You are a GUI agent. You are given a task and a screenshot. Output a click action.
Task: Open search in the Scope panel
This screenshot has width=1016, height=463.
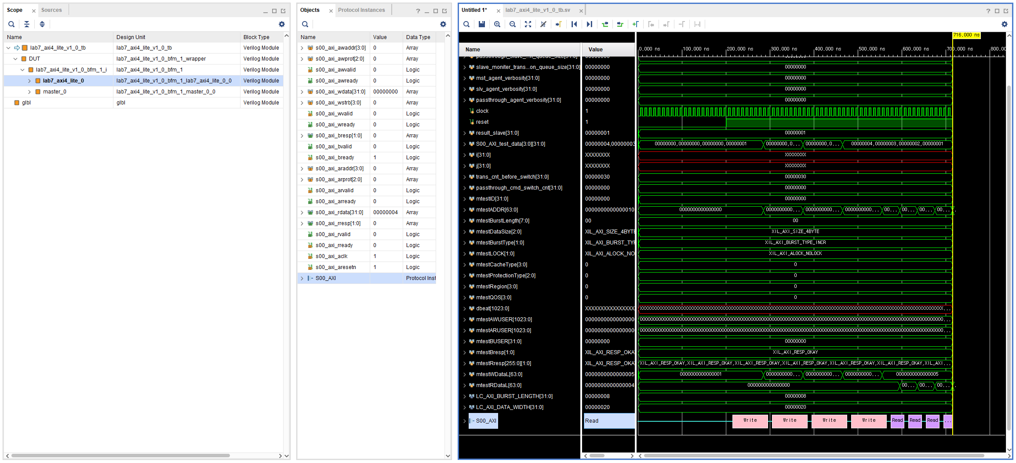click(x=11, y=24)
